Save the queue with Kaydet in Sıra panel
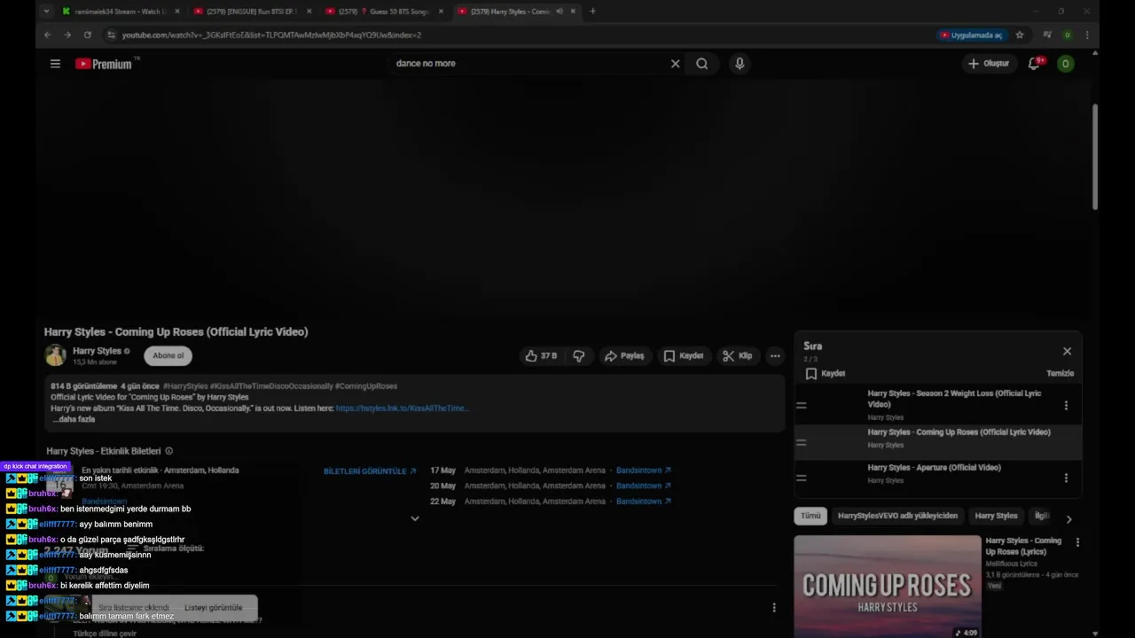The width and height of the screenshot is (1135, 638). pyautogui.click(x=825, y=374)
